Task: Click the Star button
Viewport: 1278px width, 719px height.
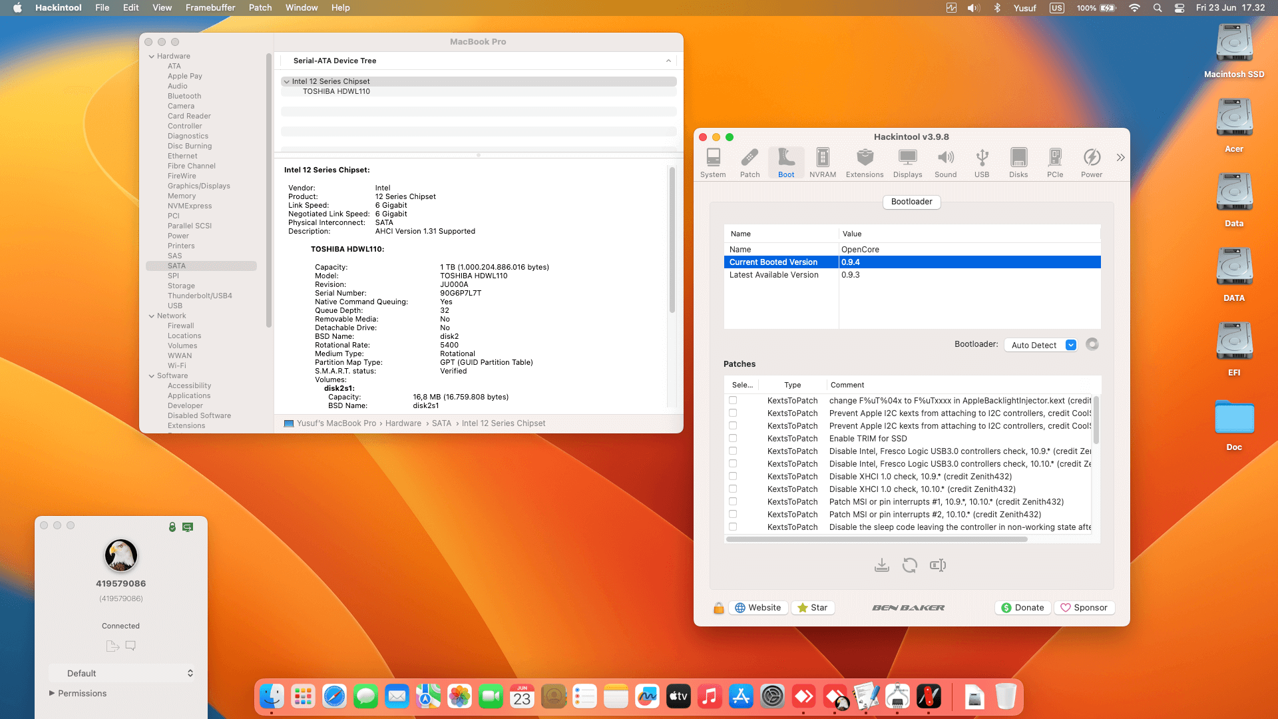Action: (813, 608)
